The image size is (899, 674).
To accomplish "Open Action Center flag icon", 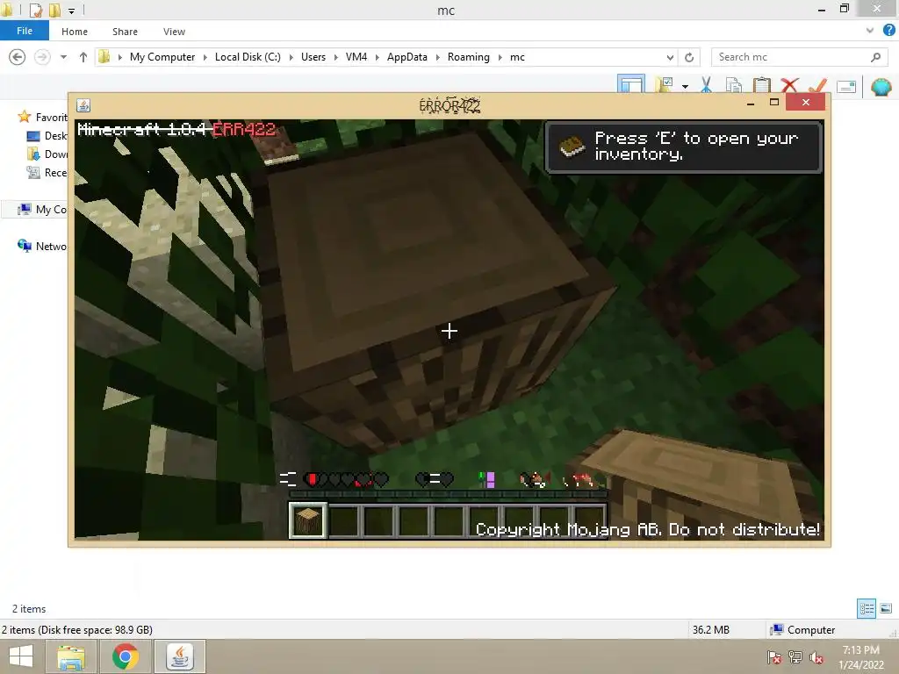I will click(773, 657).
